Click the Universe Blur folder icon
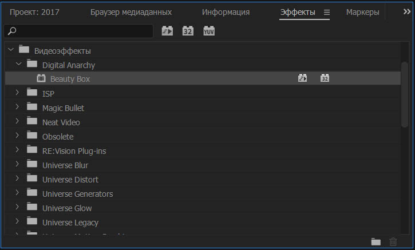 point(32,164)
